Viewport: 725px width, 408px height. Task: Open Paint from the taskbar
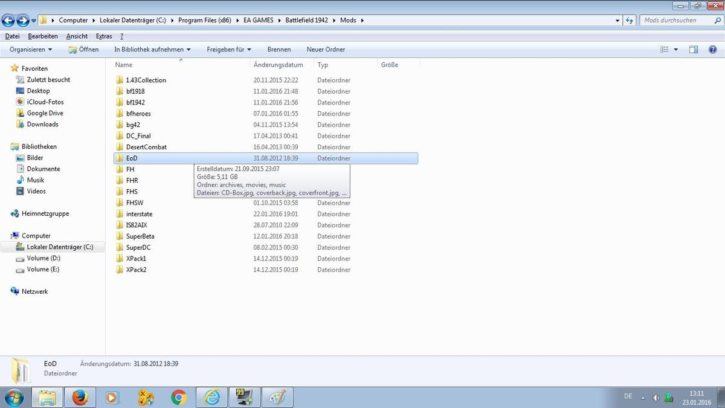point(277,397)
